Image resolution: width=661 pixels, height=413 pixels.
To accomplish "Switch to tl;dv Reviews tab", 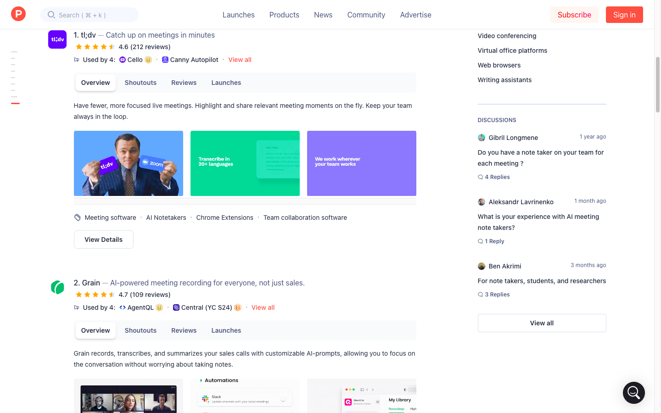I will click(x=184, y=83).
